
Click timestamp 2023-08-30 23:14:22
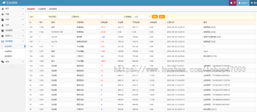click(176, 47)
